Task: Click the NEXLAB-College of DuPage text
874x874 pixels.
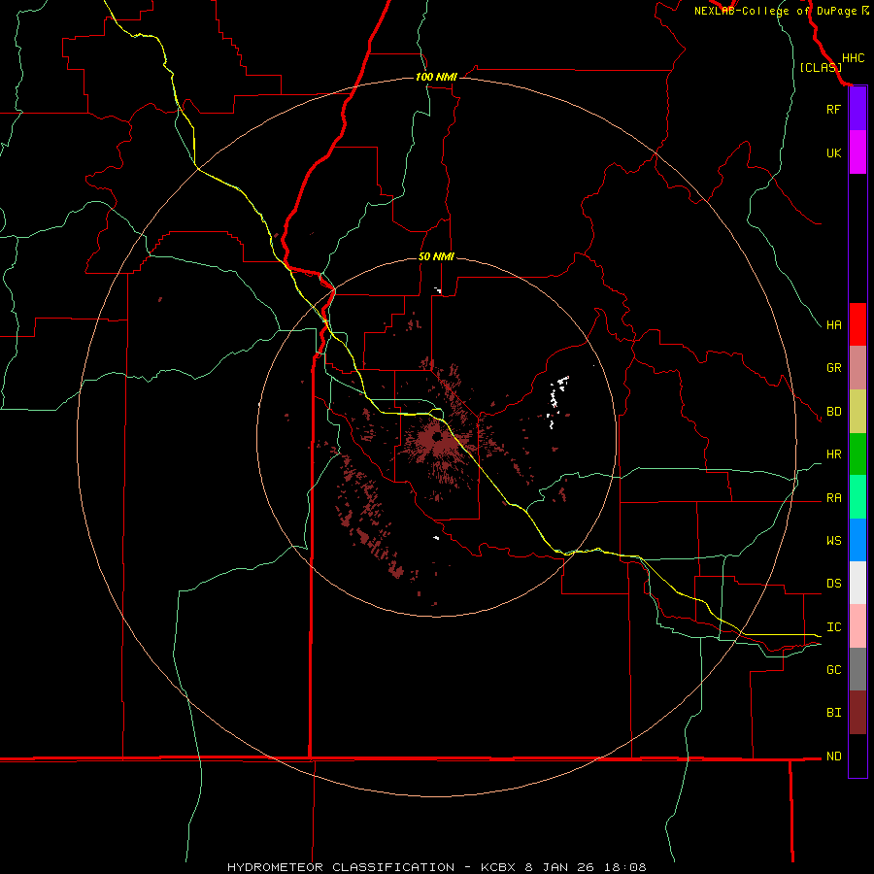Action: [775, 11]
